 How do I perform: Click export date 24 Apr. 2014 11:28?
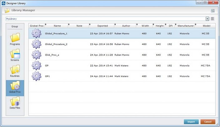[x=101, y=55]
